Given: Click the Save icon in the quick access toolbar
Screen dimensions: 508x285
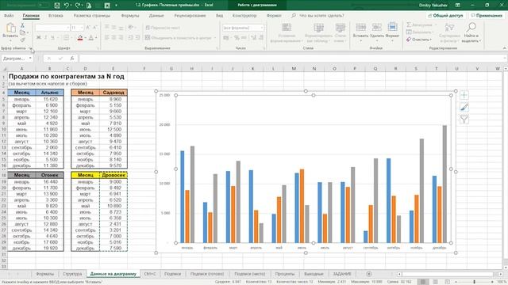Looking at the screenshot, I should click(57, 6).
